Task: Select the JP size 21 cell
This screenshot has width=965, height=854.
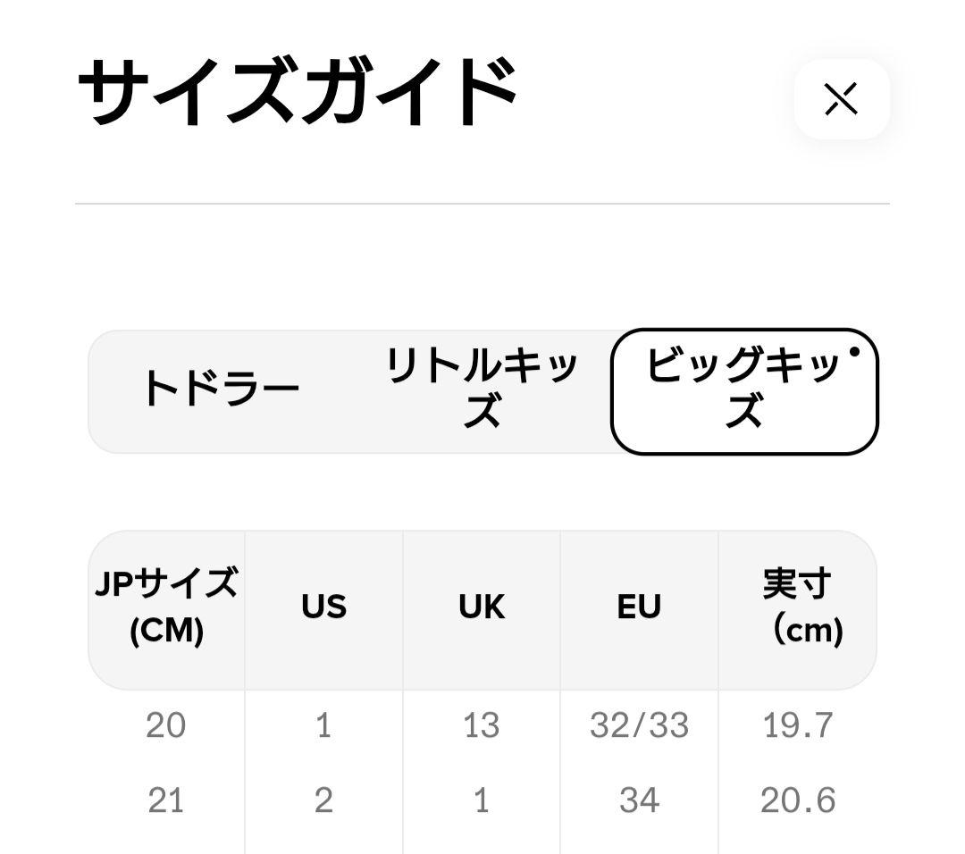Action: (166, 800)
